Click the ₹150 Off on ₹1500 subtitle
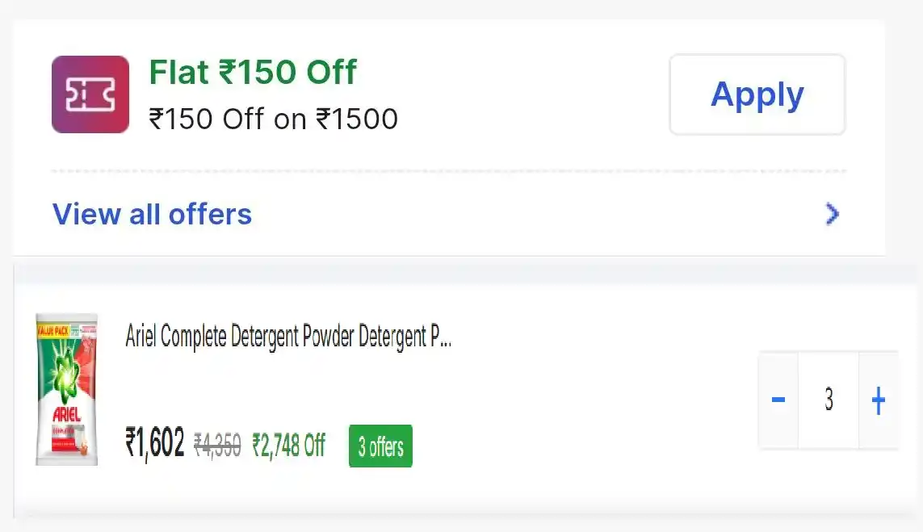 [273, 119]
